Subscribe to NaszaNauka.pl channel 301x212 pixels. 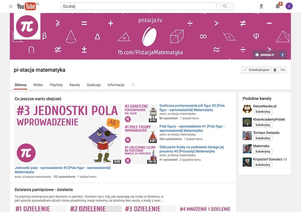pos(262,112)
